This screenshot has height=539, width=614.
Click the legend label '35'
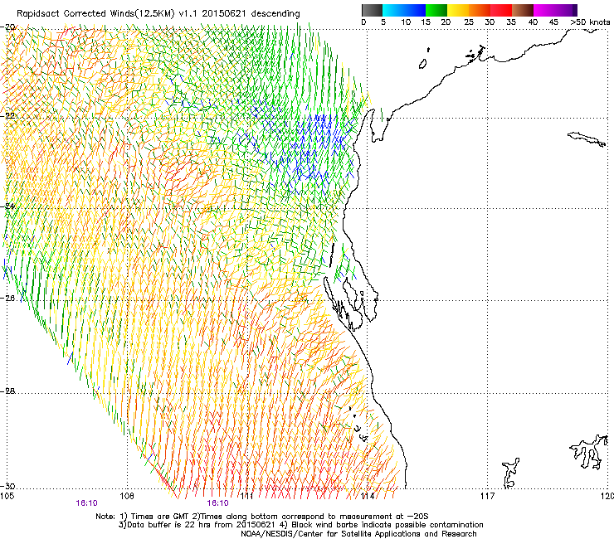click(x=511, y=22)
